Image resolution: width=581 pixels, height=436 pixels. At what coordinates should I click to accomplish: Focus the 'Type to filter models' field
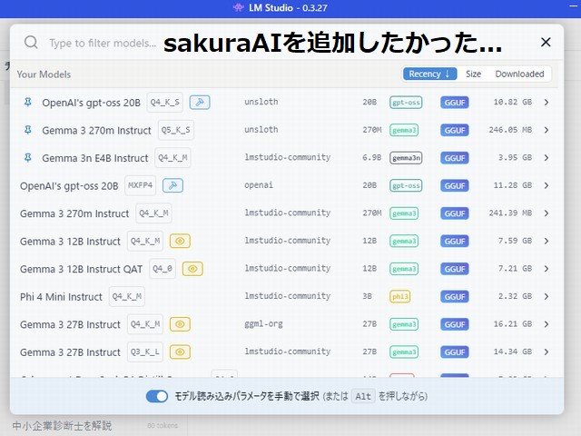tap(103, 43)
